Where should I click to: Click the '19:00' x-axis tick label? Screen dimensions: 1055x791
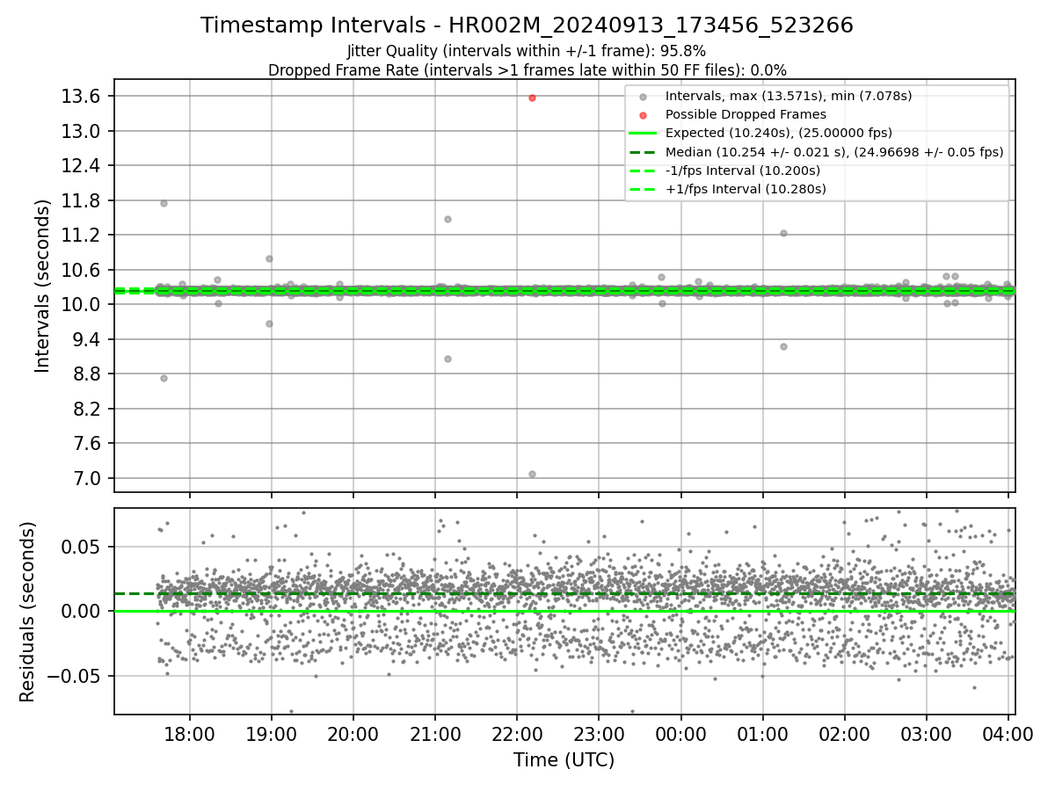[x=271, y=734]
